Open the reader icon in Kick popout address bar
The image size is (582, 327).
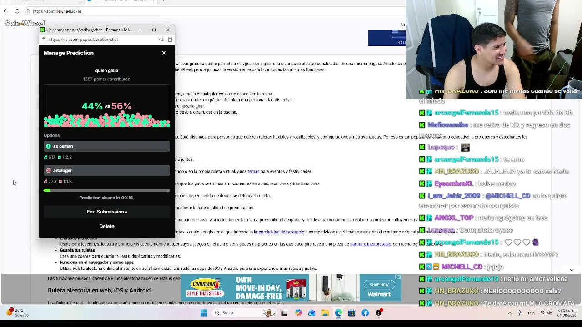pyautogui.click(x=170, y=40)
